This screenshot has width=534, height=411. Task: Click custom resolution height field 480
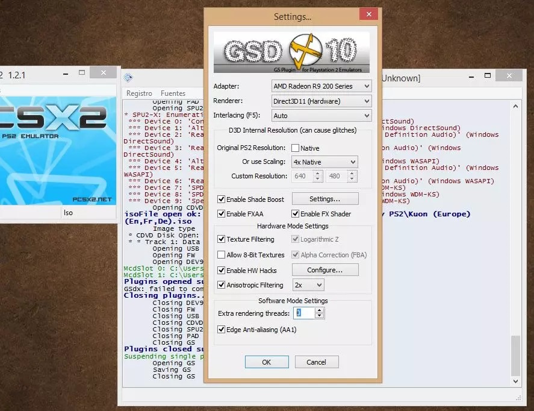pyautogui.click(x=337, y=176)
